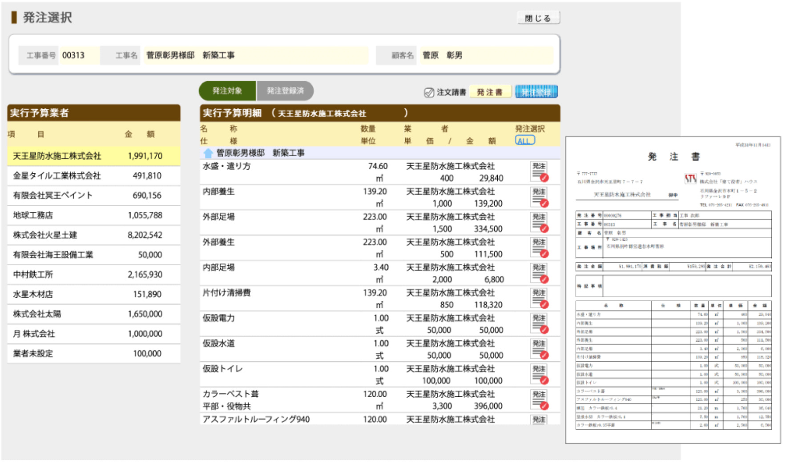Click the amount 8,202,542 in the vendor list
The width and height of the screenshot is (790, 463).
[x=145, y=235]
